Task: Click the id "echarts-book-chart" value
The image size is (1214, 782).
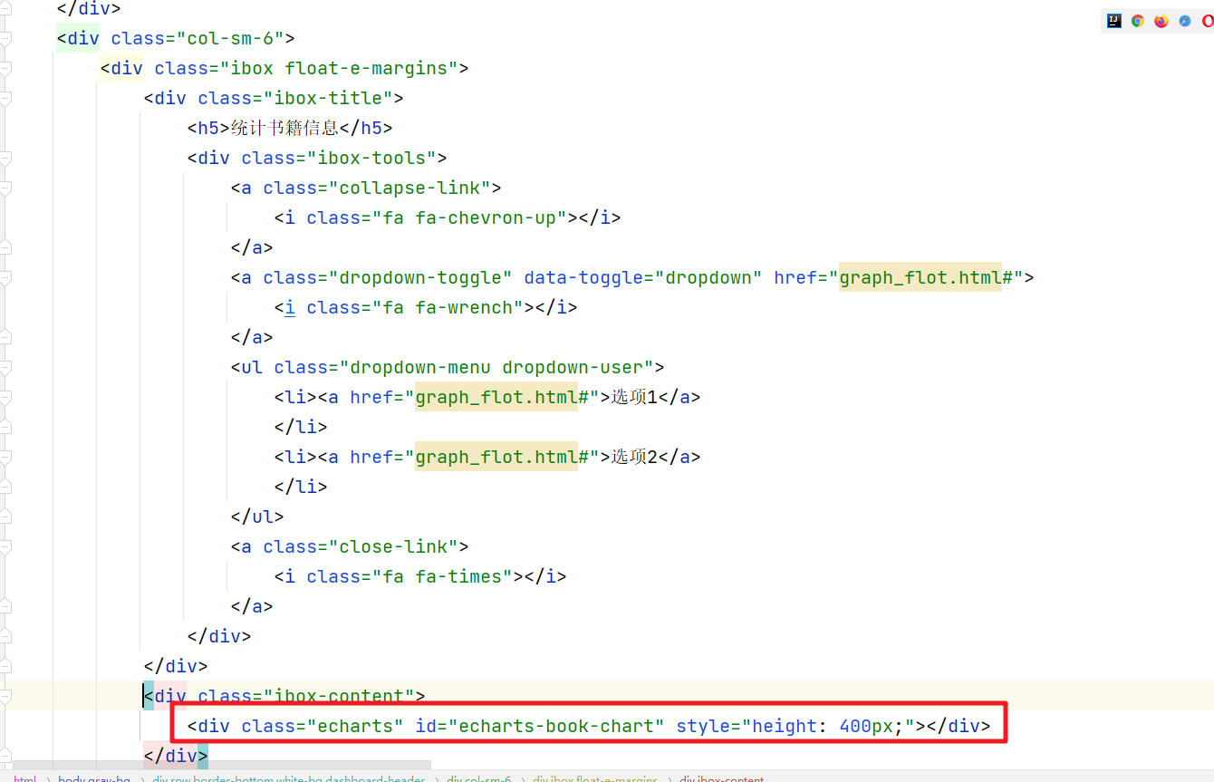Action: (556, 726)
